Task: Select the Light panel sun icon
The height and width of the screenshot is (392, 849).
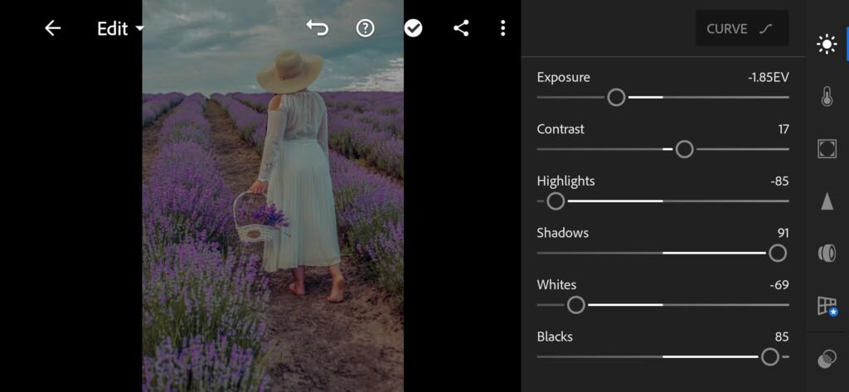Action: pos(827,45)
